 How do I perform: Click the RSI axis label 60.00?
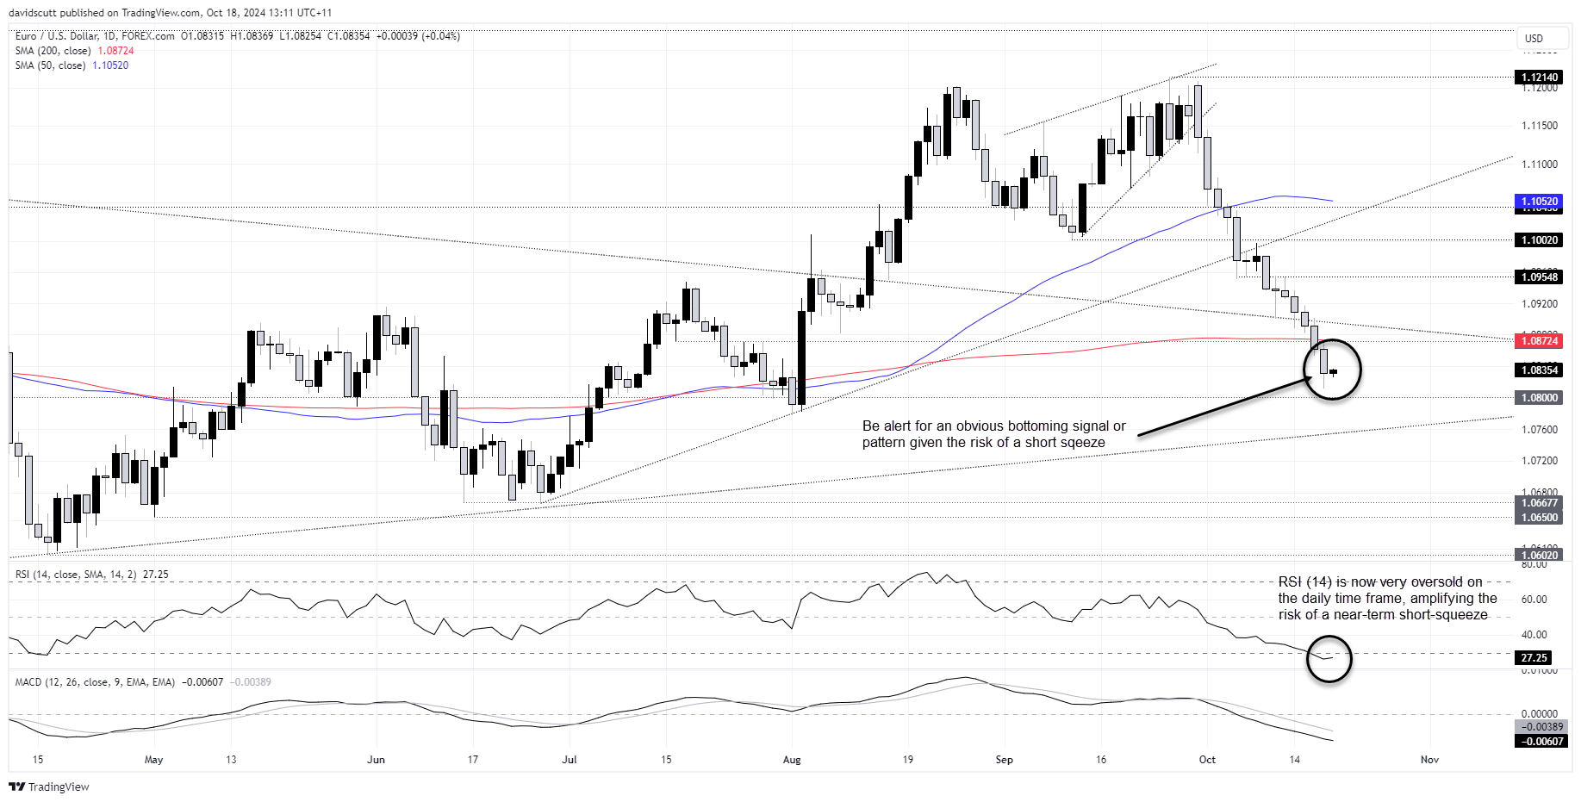pos(1534,600)
